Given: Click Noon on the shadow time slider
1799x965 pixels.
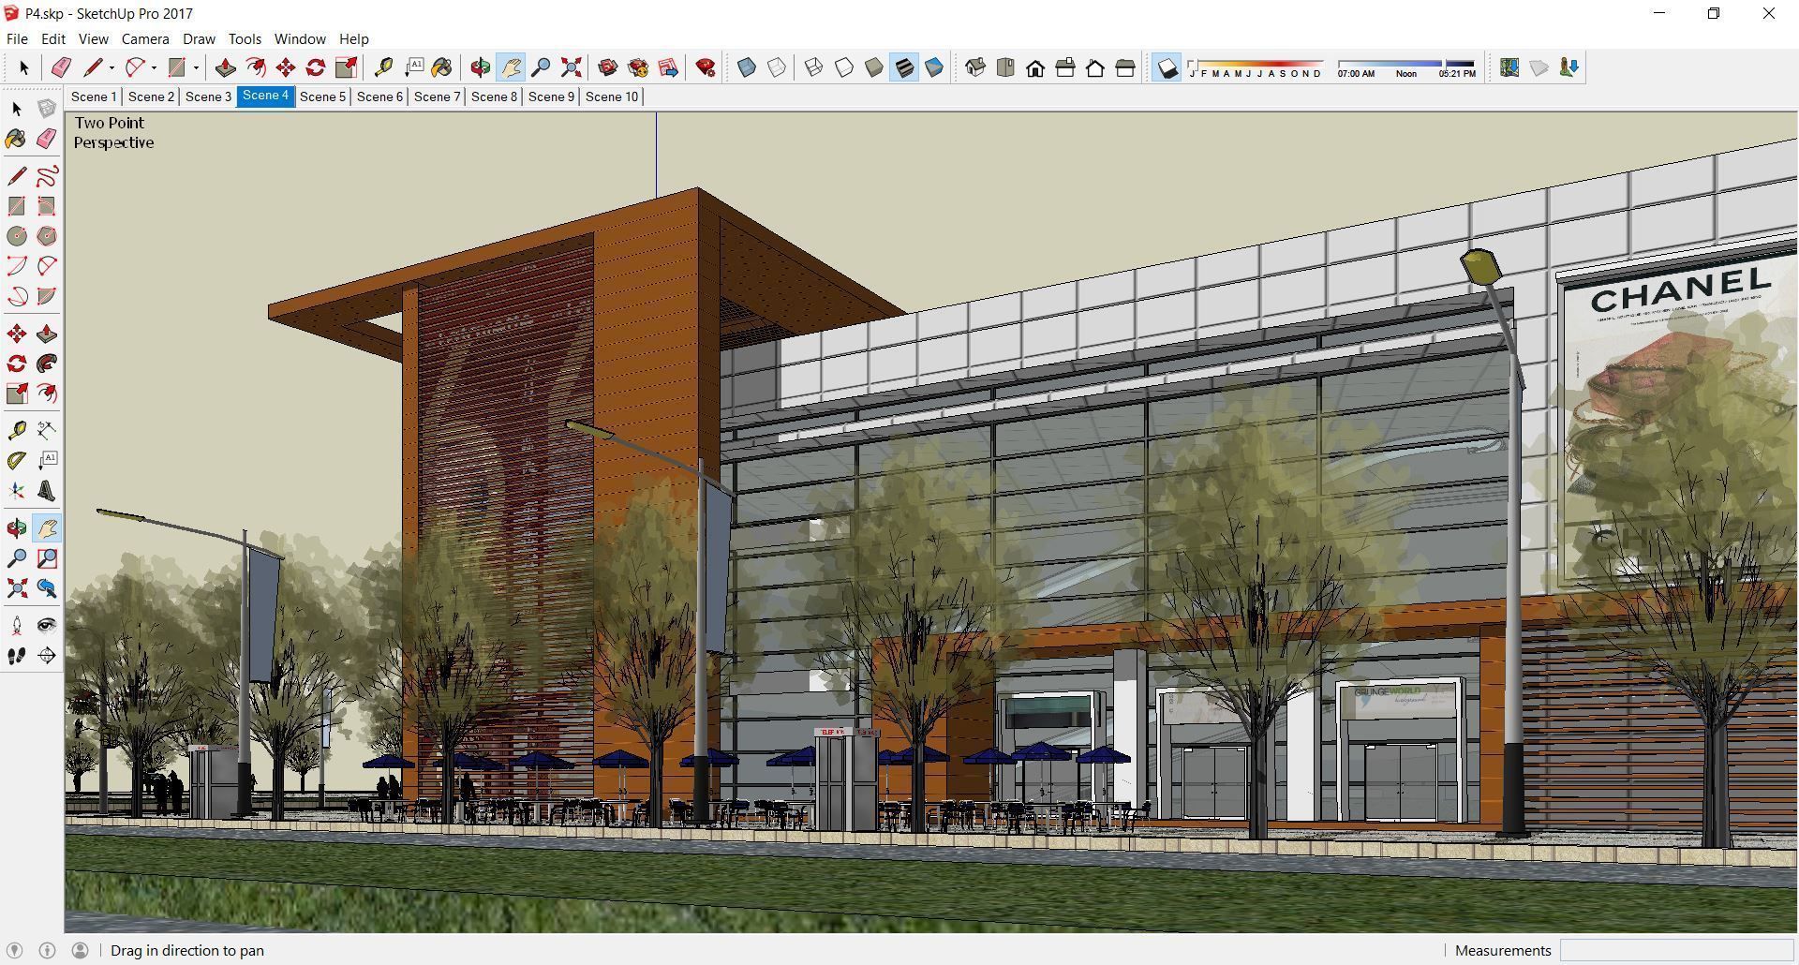Looking at the screenshot, I should tap(1406, 70).
